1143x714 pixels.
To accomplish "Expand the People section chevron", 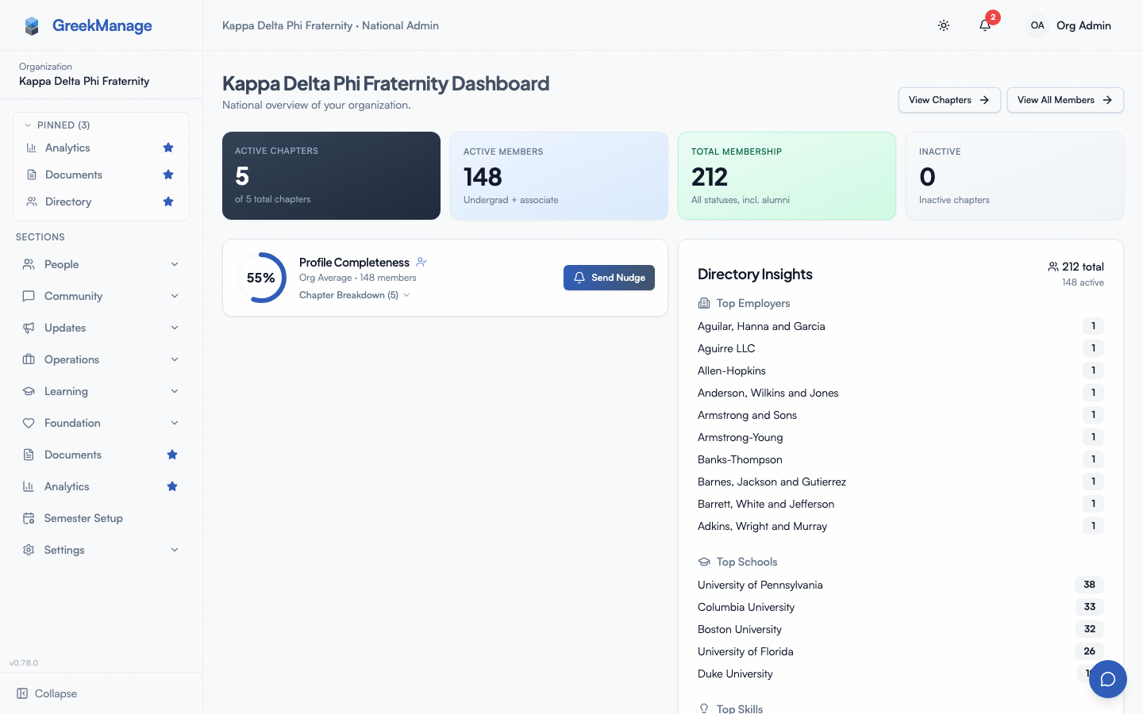I will (175, 264).
